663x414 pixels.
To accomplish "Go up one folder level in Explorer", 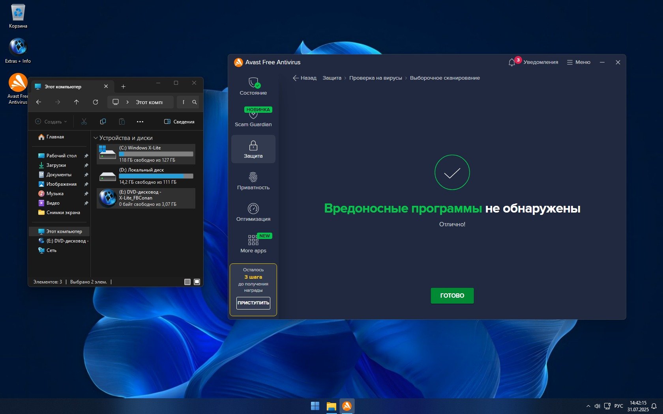I will pyautogui.click(x=77, y=102).
